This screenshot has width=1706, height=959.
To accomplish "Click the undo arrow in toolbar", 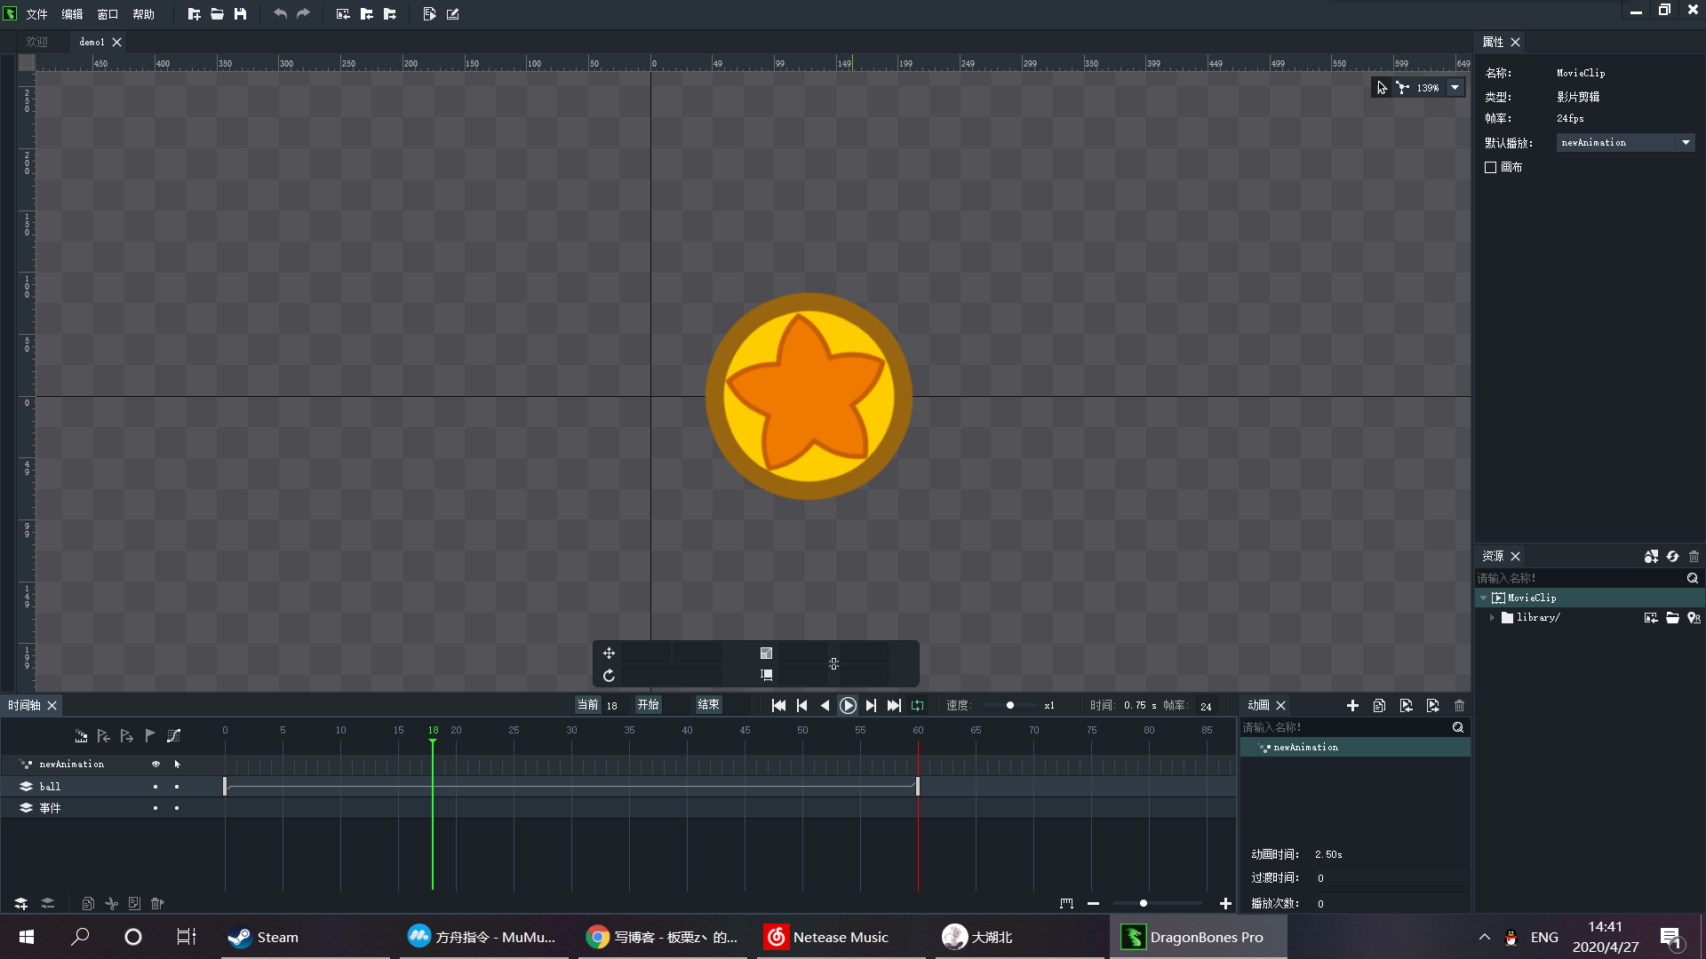I will coord(280,14).
